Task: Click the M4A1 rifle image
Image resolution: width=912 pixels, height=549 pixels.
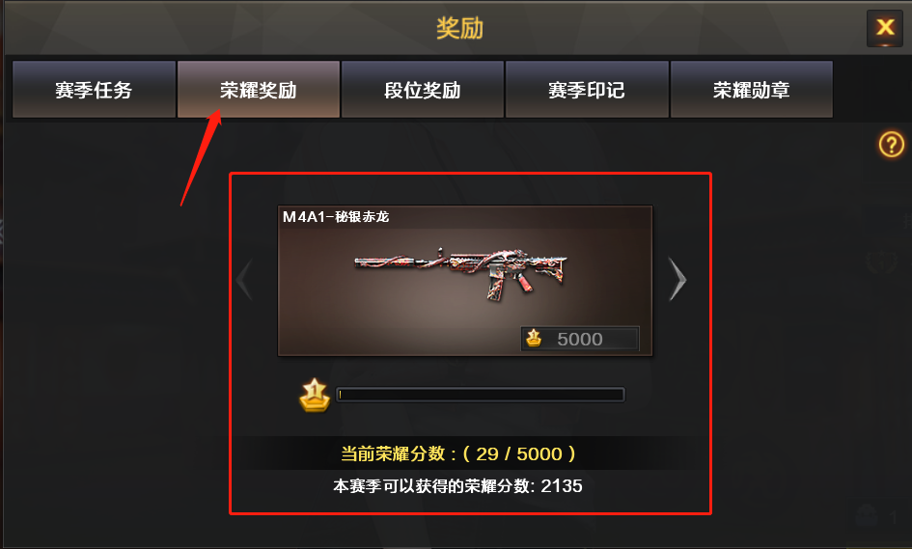Action: coord(460,273)
